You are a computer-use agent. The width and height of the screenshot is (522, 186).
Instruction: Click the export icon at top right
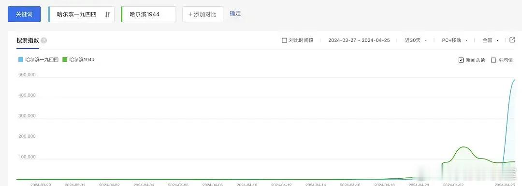coord(512,40)
